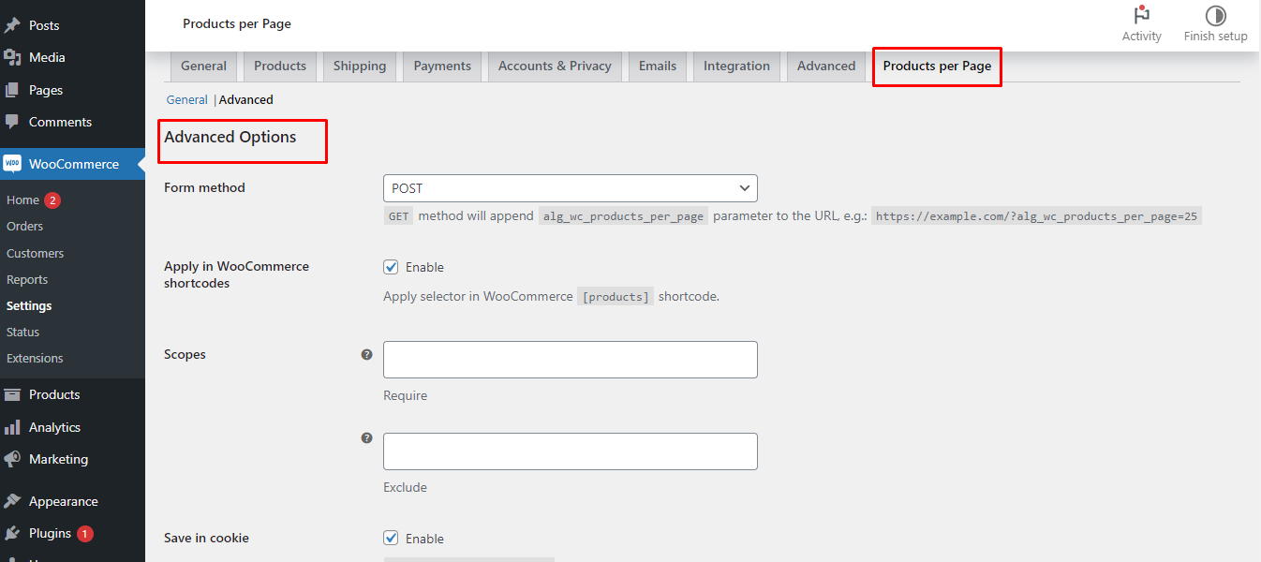Switch to the Payments tab
Screen dimensions: 1261x562
[x=442, y=66]
